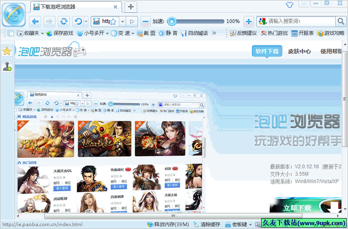Click 进入游戏 under 大闹天宫OL

click(62, 188)
